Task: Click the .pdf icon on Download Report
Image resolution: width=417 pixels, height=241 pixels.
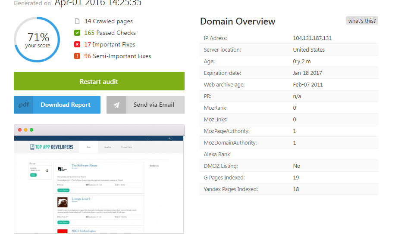Action: click(x=23, y=105)
